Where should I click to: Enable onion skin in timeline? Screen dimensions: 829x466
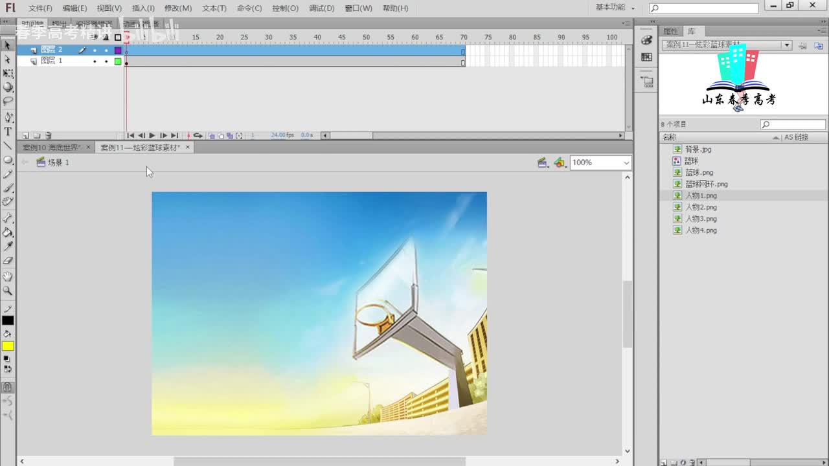[212, 136]
